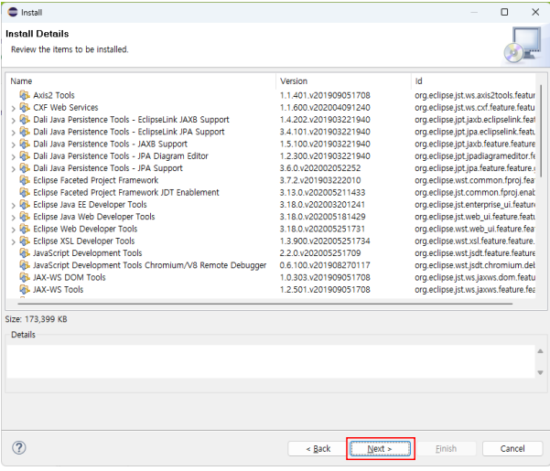Click the Chromium/V8 Remote Debugger feature icon
Viewport: 550px width, 471px height.
point(25,265)
